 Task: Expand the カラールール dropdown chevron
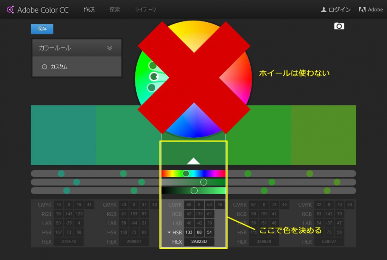pyautogui.click(x=110, y=48)
